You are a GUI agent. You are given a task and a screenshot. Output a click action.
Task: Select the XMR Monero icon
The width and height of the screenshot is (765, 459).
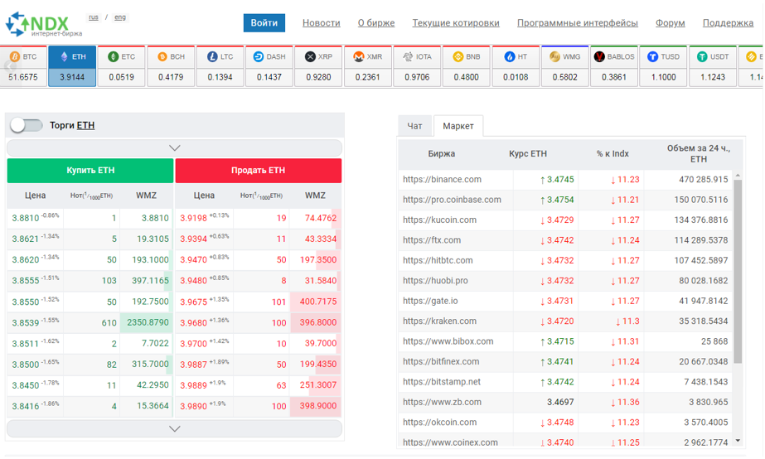[x=359, y=56]
